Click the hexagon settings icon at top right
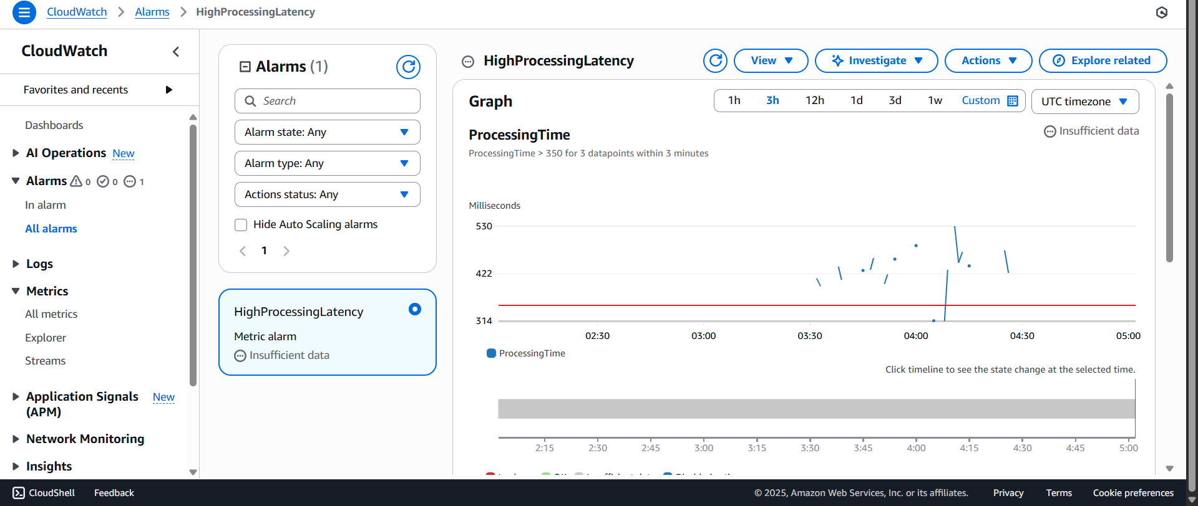Screen dimensions: 1198x506 point(1161,12)
